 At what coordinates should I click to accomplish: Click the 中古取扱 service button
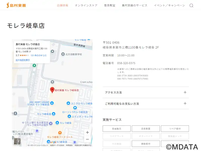[117, 144]
